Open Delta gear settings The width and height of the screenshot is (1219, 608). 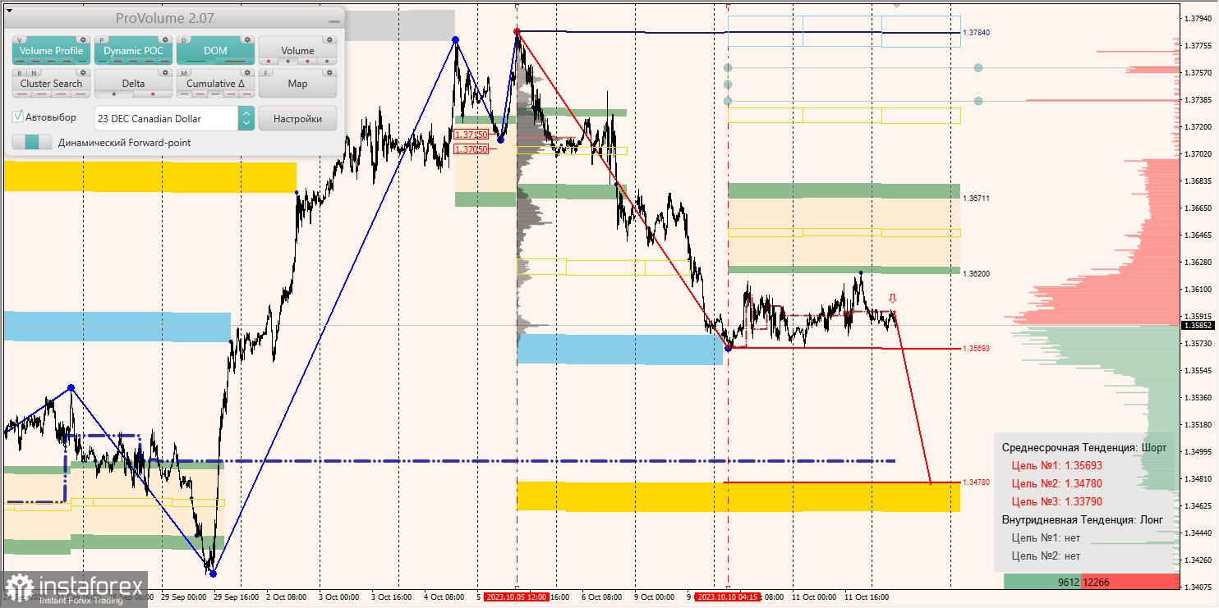click(164, 72)
